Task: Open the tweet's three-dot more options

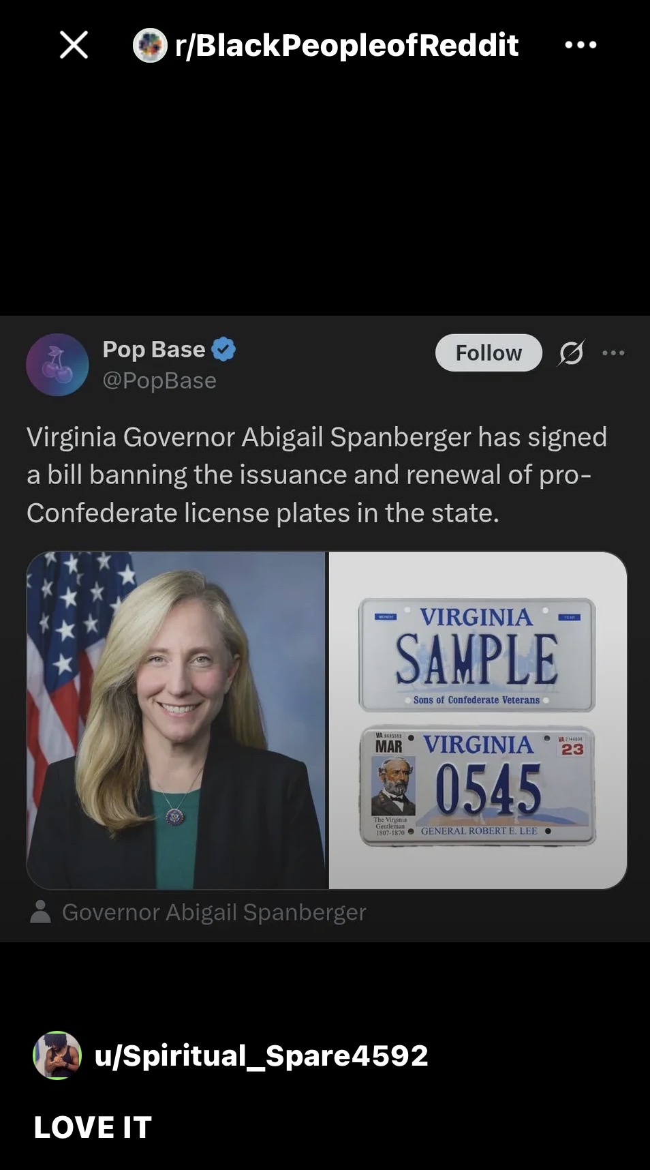Action: (x=613, y=352)
